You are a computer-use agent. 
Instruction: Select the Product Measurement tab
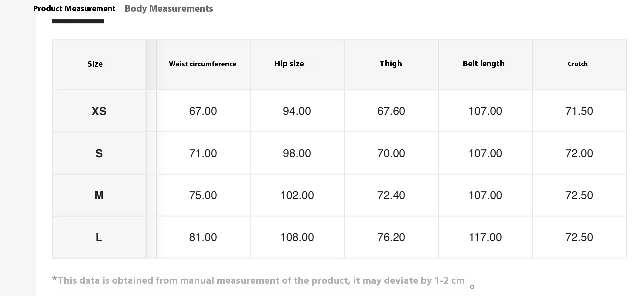pyautogui.click(x=74, y=9)
